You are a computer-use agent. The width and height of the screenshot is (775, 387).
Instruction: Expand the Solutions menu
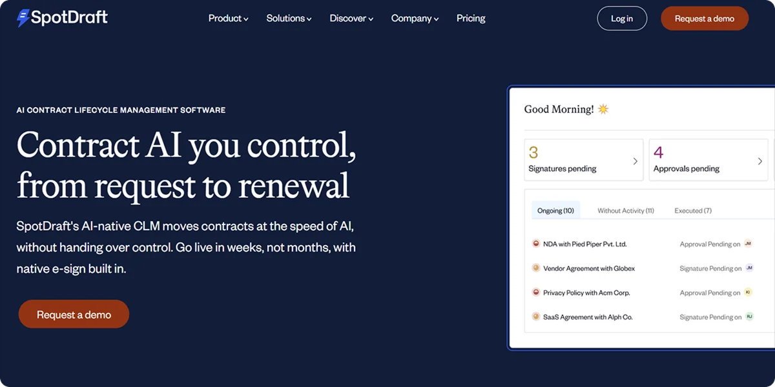tap(289, 18)
